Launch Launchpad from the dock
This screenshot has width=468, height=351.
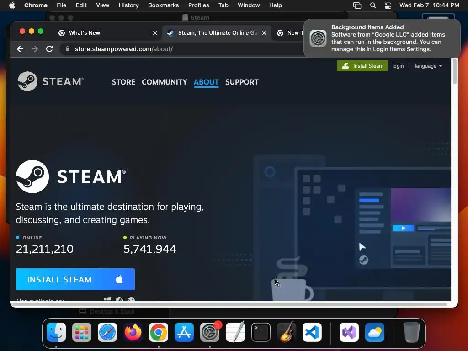tap(82, 332)
